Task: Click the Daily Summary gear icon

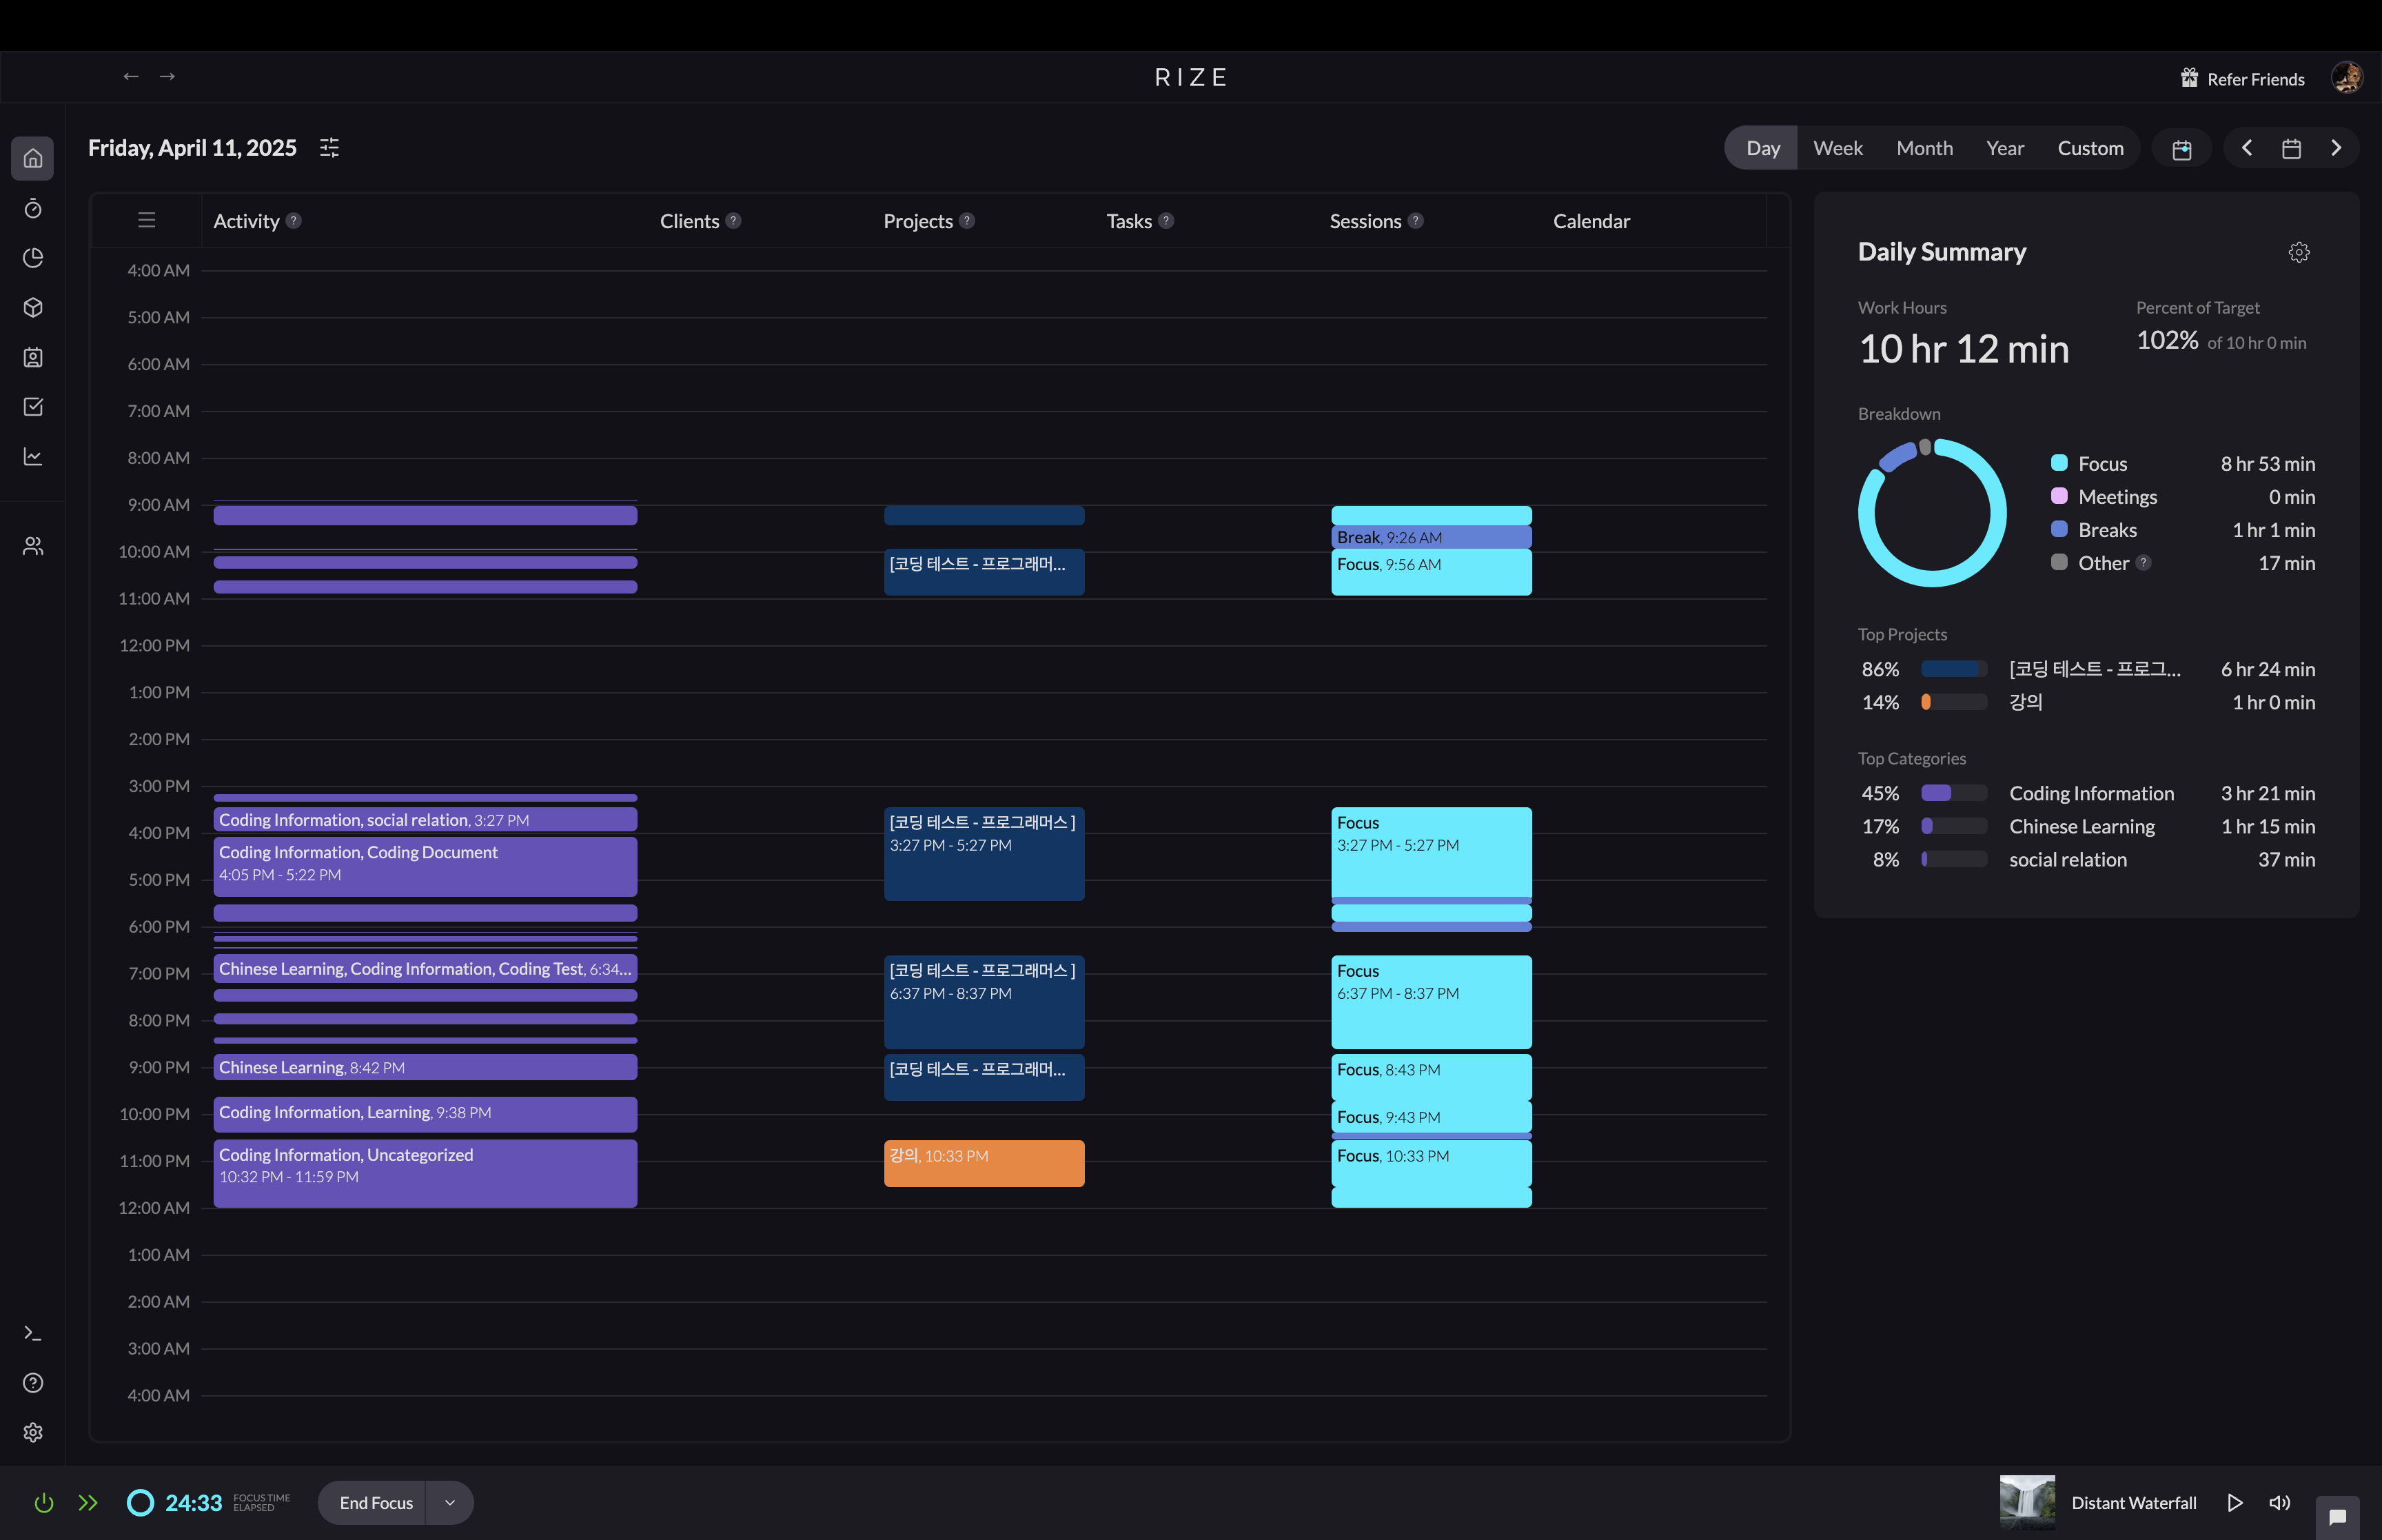Action: [x=2298, y=252]
